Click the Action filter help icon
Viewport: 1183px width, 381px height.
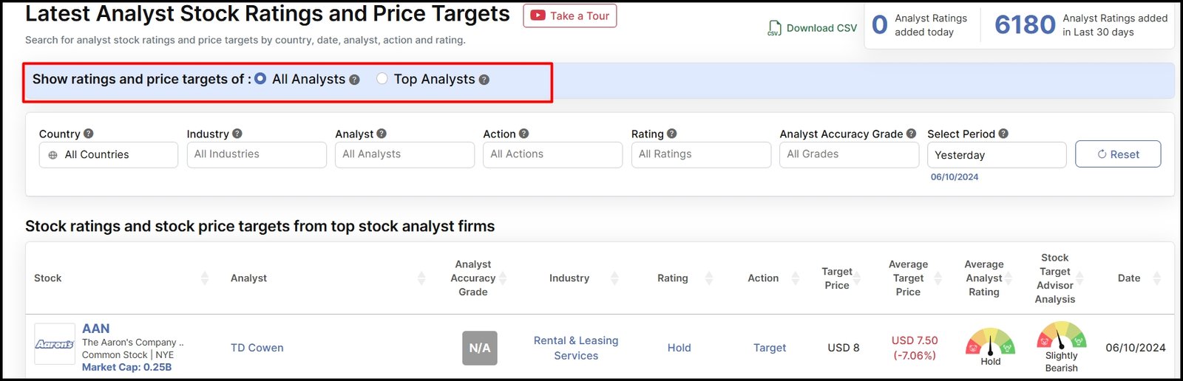pyautogui.click(x=523, y=134)
